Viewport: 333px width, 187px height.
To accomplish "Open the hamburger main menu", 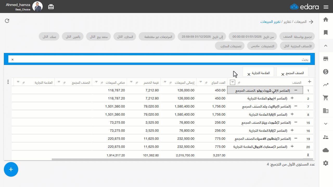I will click(x=326, y=7).
